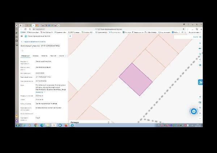Zoom in on the map
Viewport: 217px width, 153px height.
coord(200,113)
